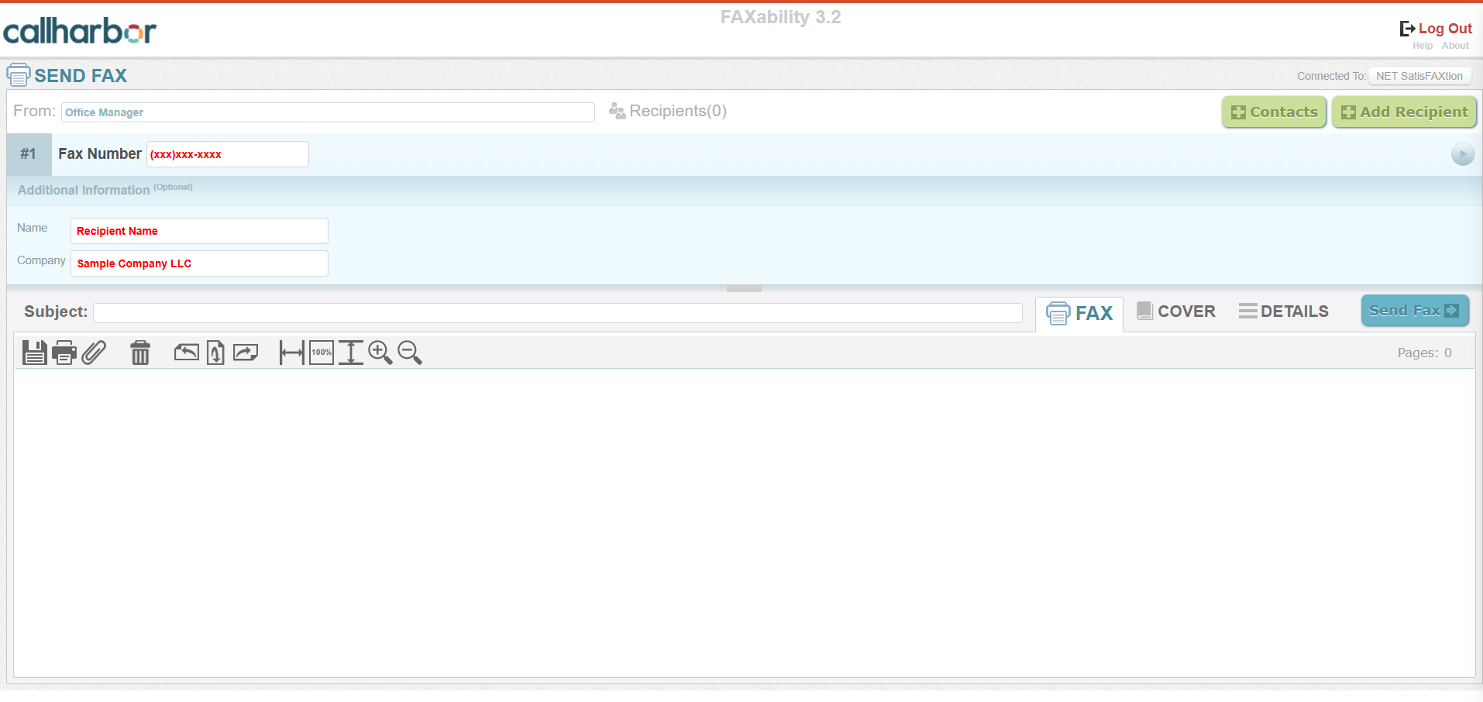
Task: Flip page vertically icon
Action: pos(215,353)
